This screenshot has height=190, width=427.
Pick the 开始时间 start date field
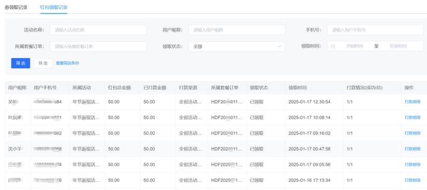[354, 46]
